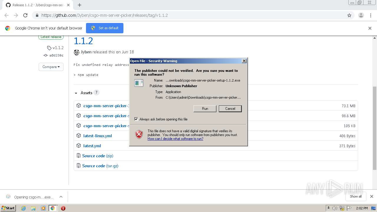Viewport: 377px width, 212px height.
Task: Open media player taskbar icon
Action: pyautogui.click(x=43, y=208)
